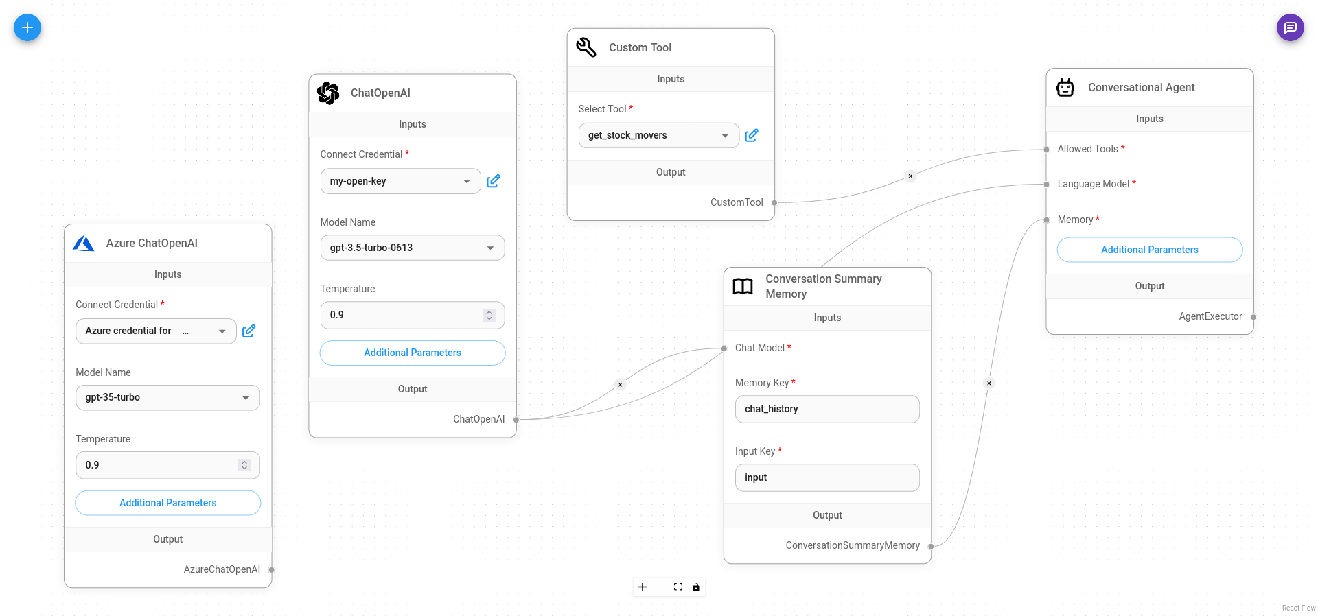Toggle canvas interactivity lock control
This screenshot has height=616, width=1318.
(x=696, y=587)
